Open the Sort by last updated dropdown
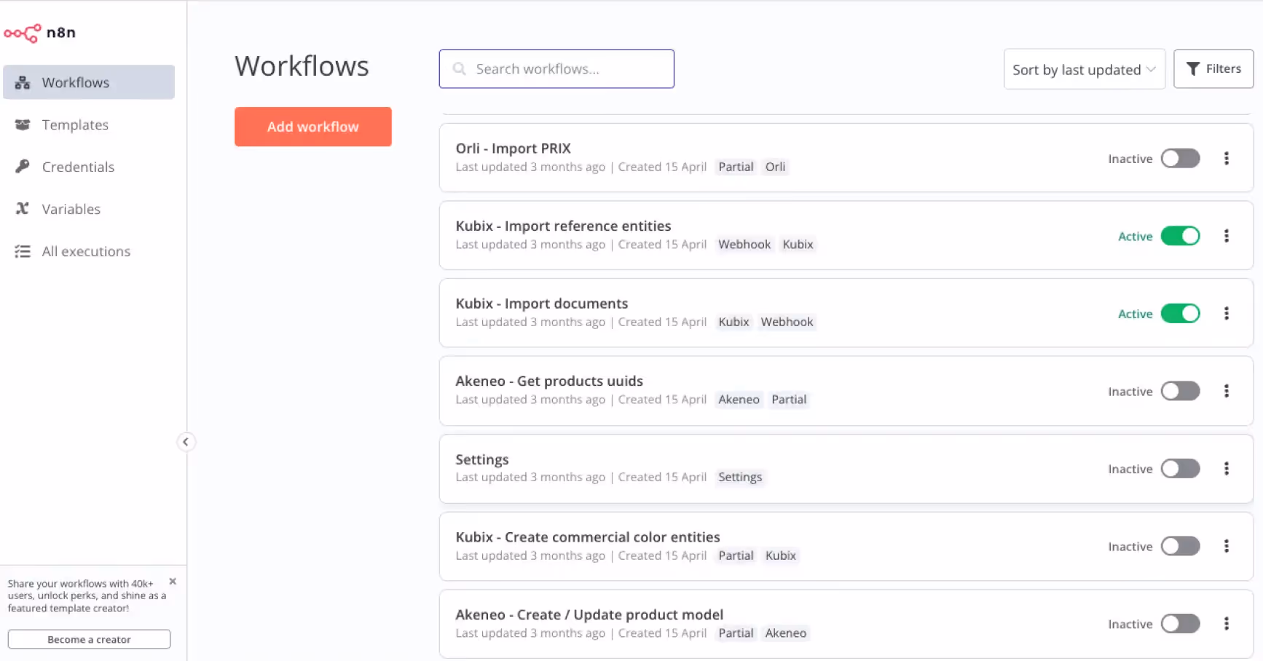Image resolution: width=1263 pixels, height=661 pixels. pyautogui.click(x=1085, y=69)
